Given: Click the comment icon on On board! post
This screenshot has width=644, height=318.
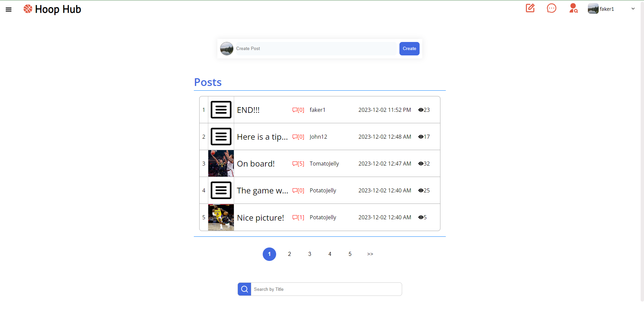Looking at the screenshot, I should [295, 164].
